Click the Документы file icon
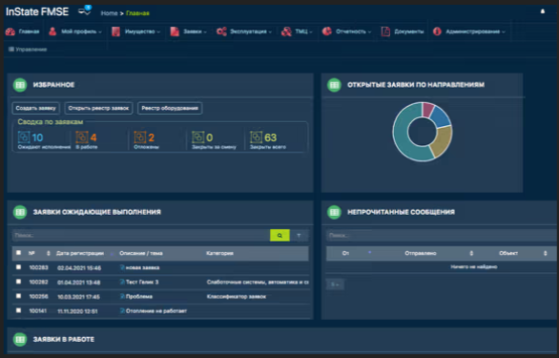Image resolution: width=559 pixels, height=358 pixels. pos(385,32)
